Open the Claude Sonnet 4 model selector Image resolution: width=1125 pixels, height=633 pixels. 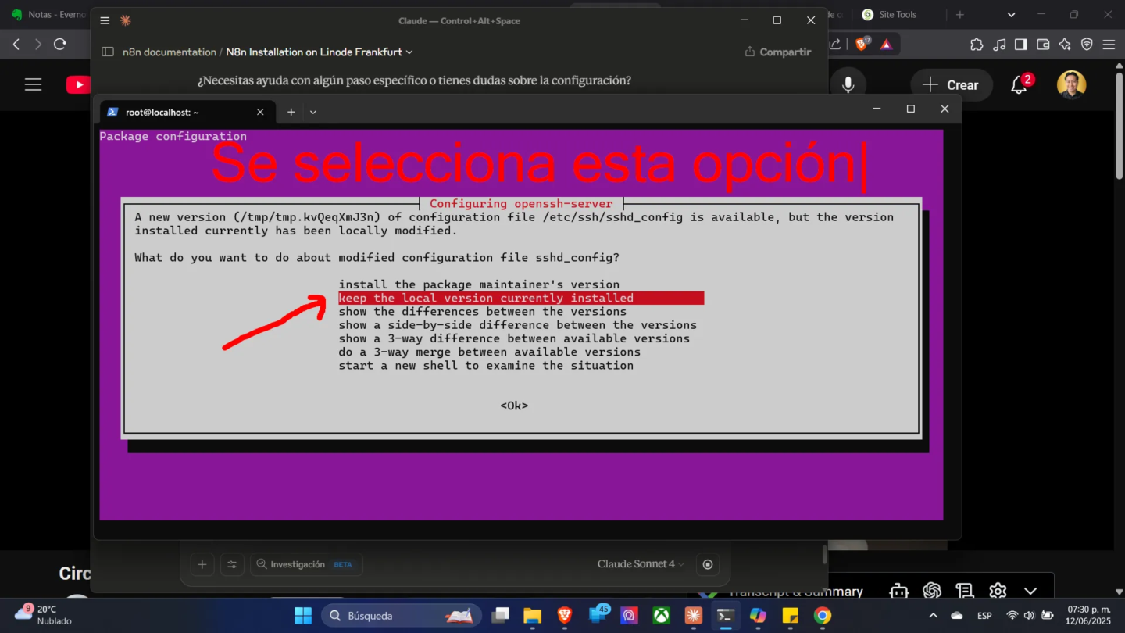pos(641,564)
